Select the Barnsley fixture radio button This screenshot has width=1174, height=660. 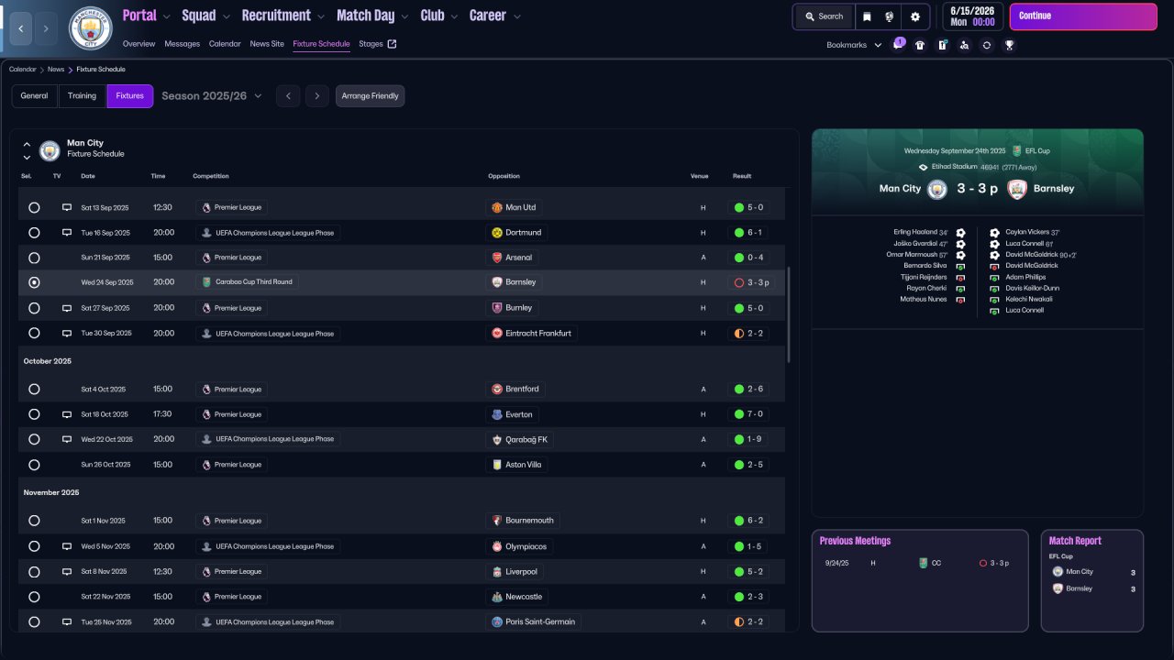point(34,282)
